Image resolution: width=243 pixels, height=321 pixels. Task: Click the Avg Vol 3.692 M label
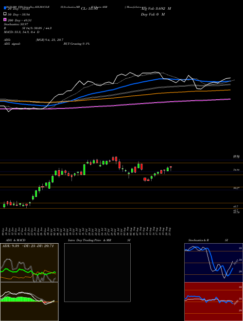point(156,9)
